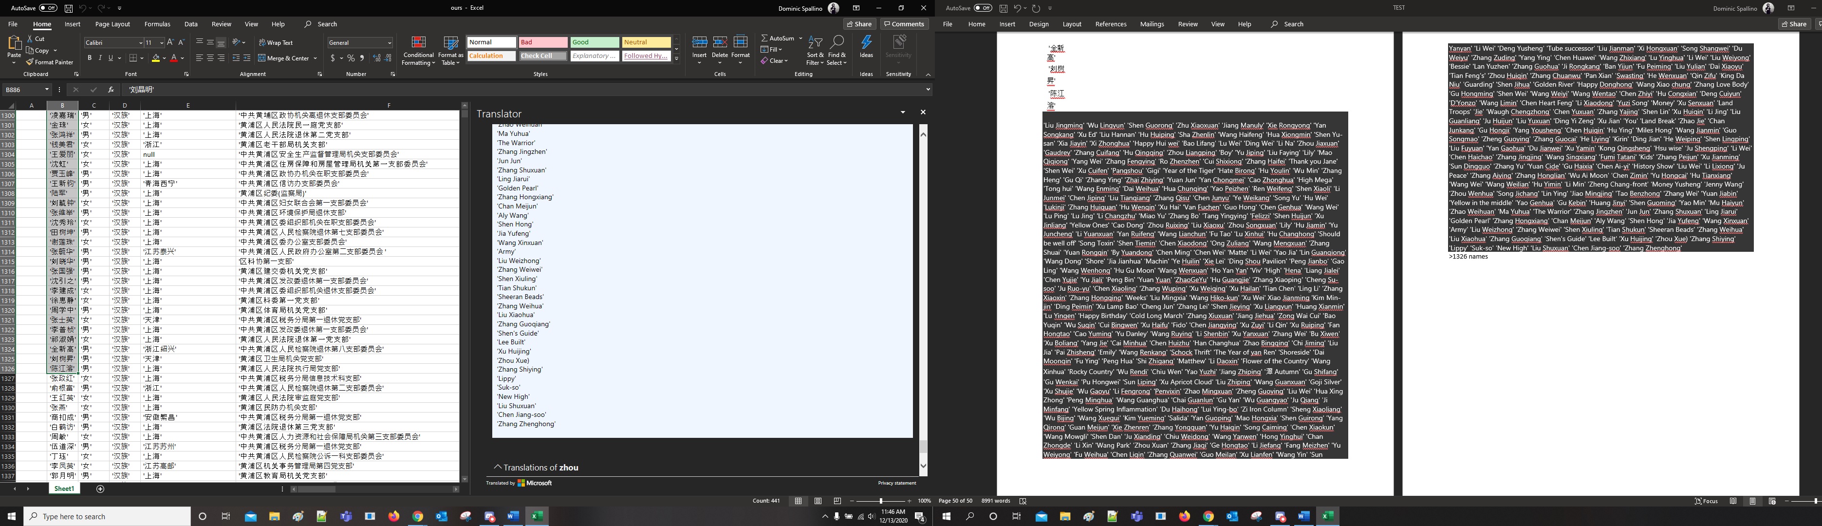Open the font size 11 dropdown
Image resolution: width=1822 pixels, height=526 pixels.
(162, 42)
